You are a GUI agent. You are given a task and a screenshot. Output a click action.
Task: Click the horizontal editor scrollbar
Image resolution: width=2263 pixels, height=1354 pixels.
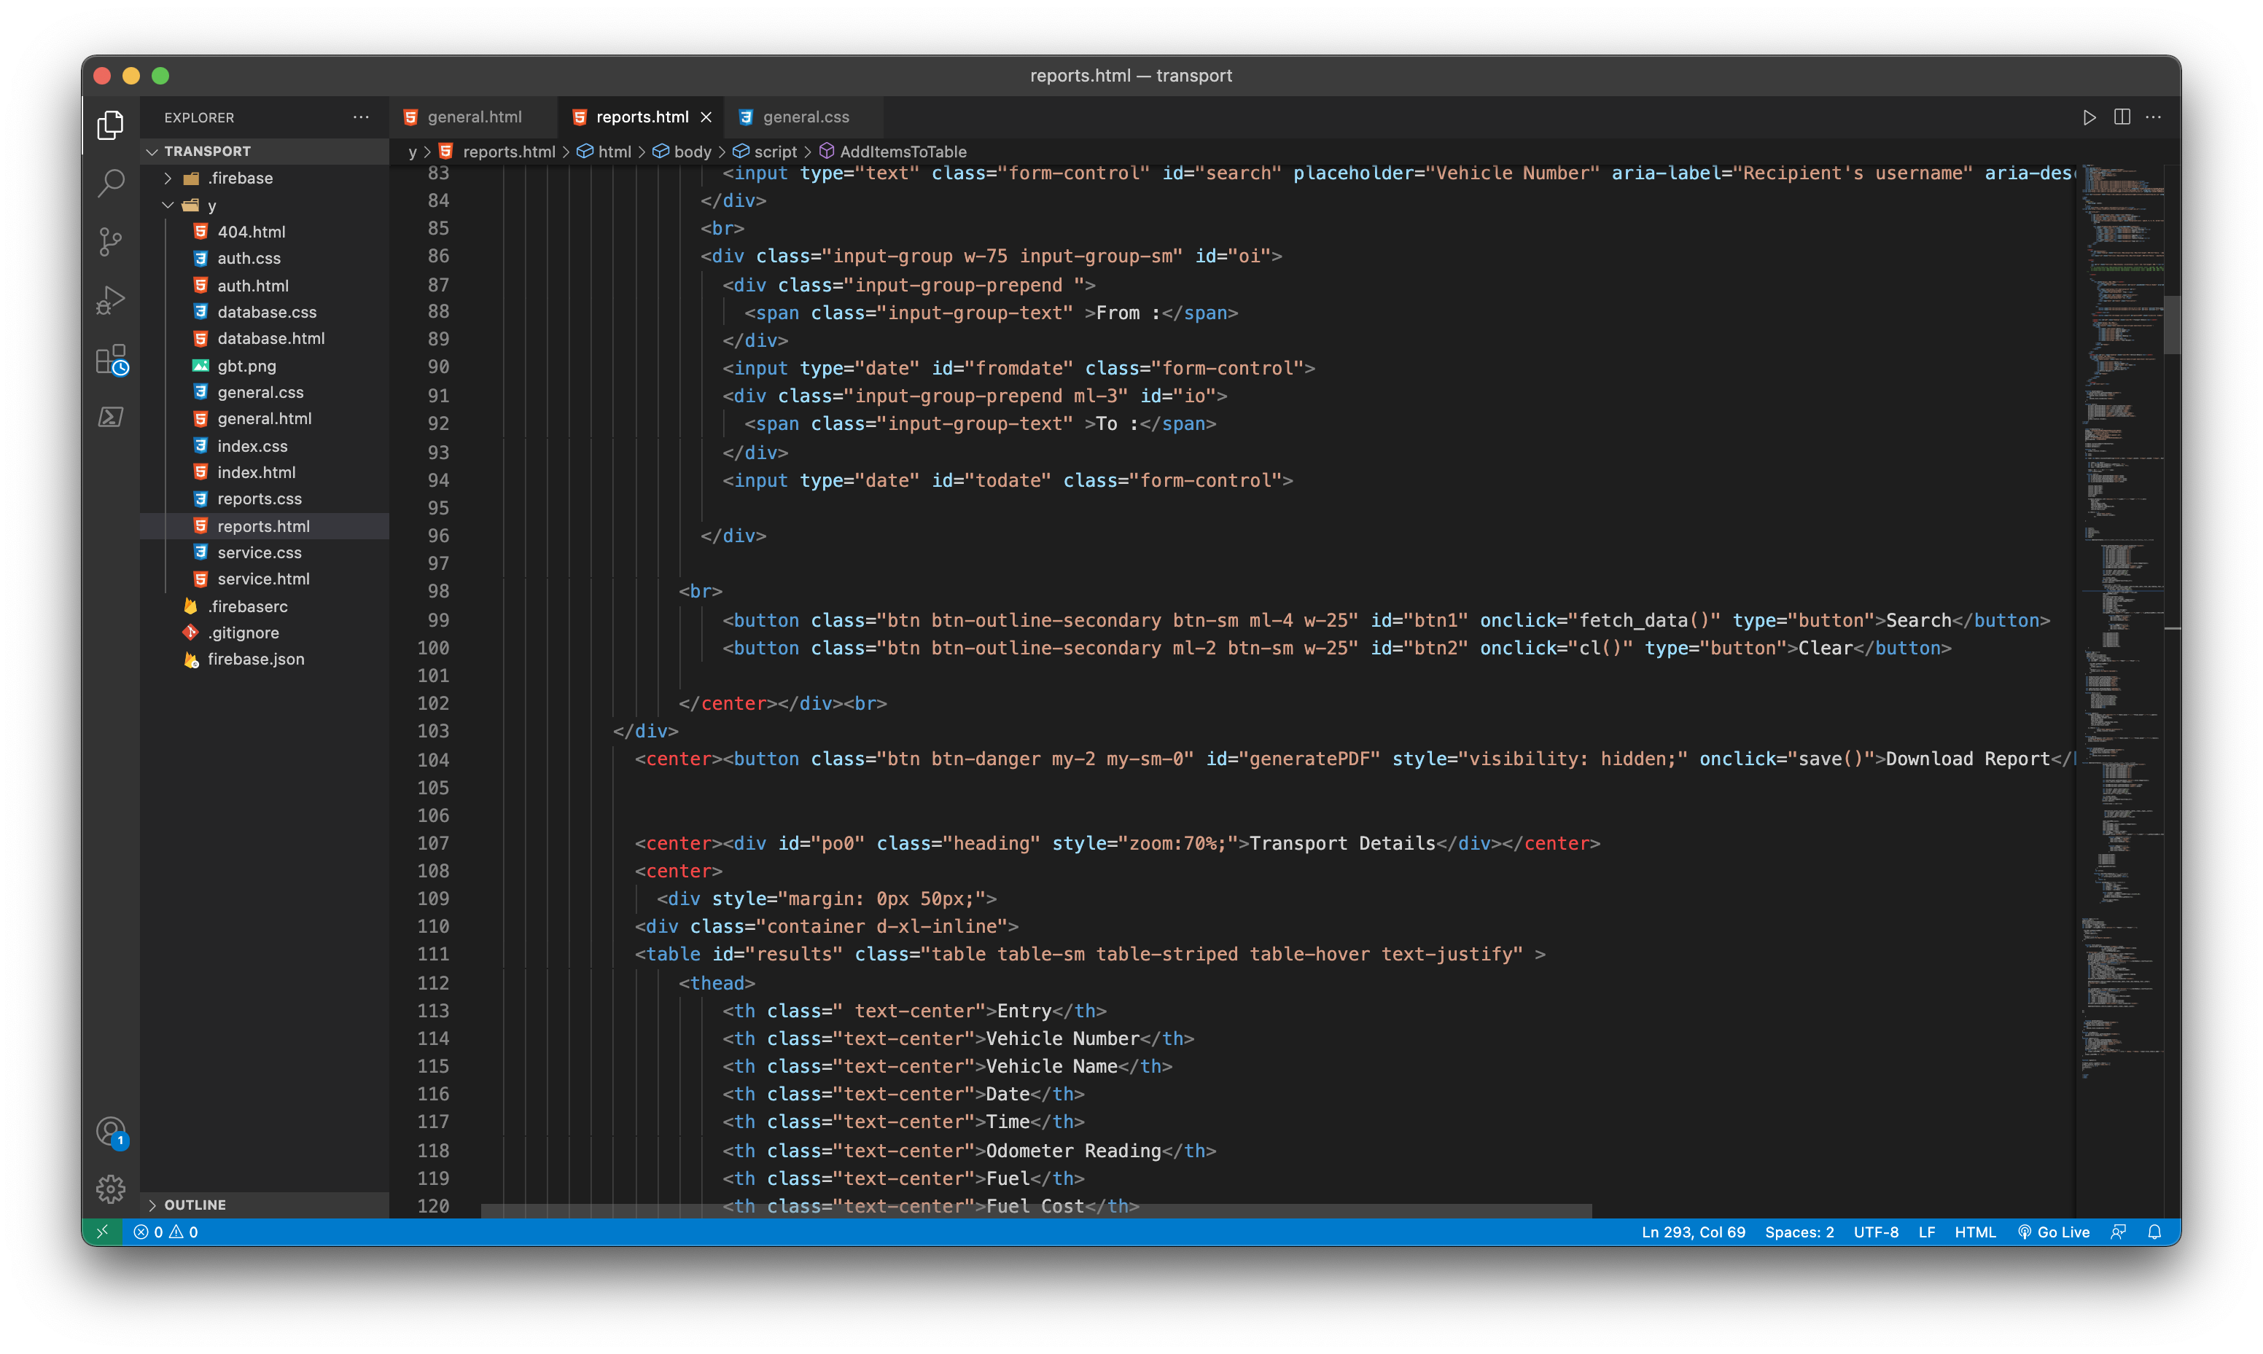click(x=1036, y=1210)
